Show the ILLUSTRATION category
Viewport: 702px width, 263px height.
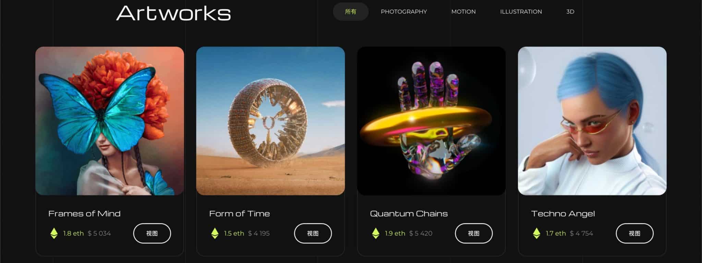pyautogui.click(x=521, y=12)
